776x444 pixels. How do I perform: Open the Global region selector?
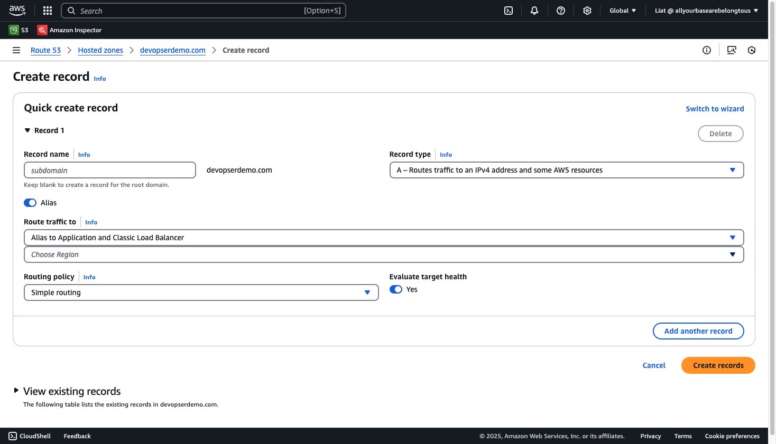point(623,11)
